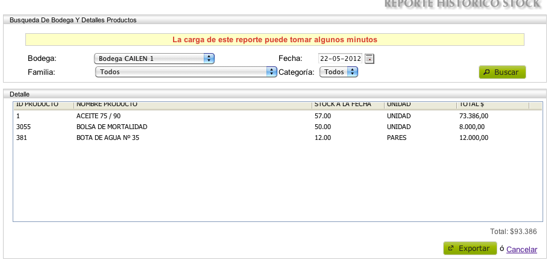Click the total 8.000,00 cell

click(x=472, y=127)
